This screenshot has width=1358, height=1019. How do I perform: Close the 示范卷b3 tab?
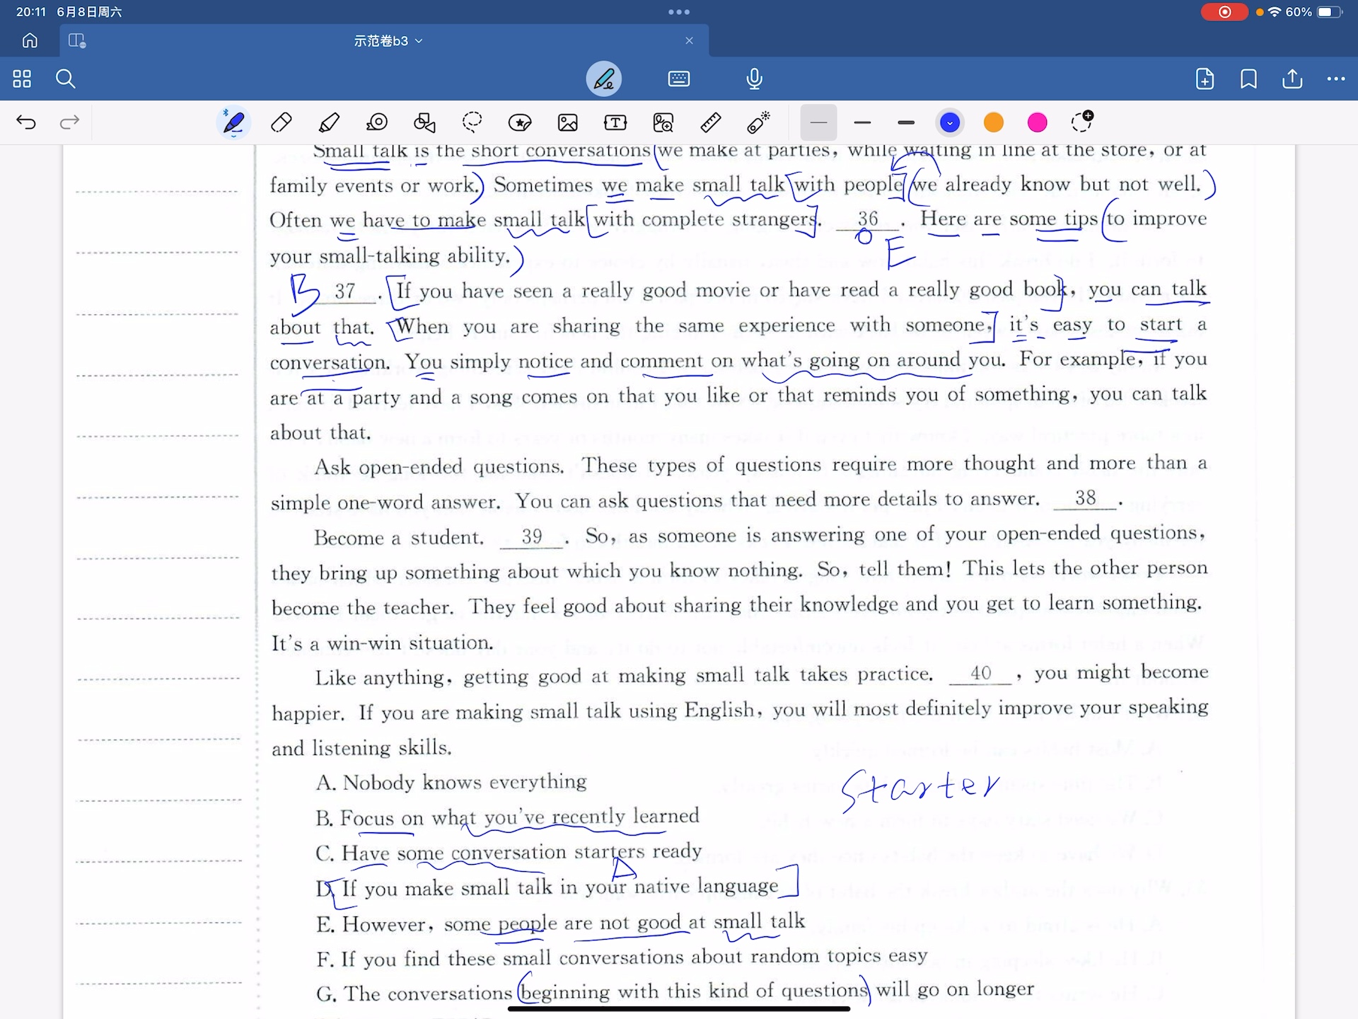tap(689, 41)
